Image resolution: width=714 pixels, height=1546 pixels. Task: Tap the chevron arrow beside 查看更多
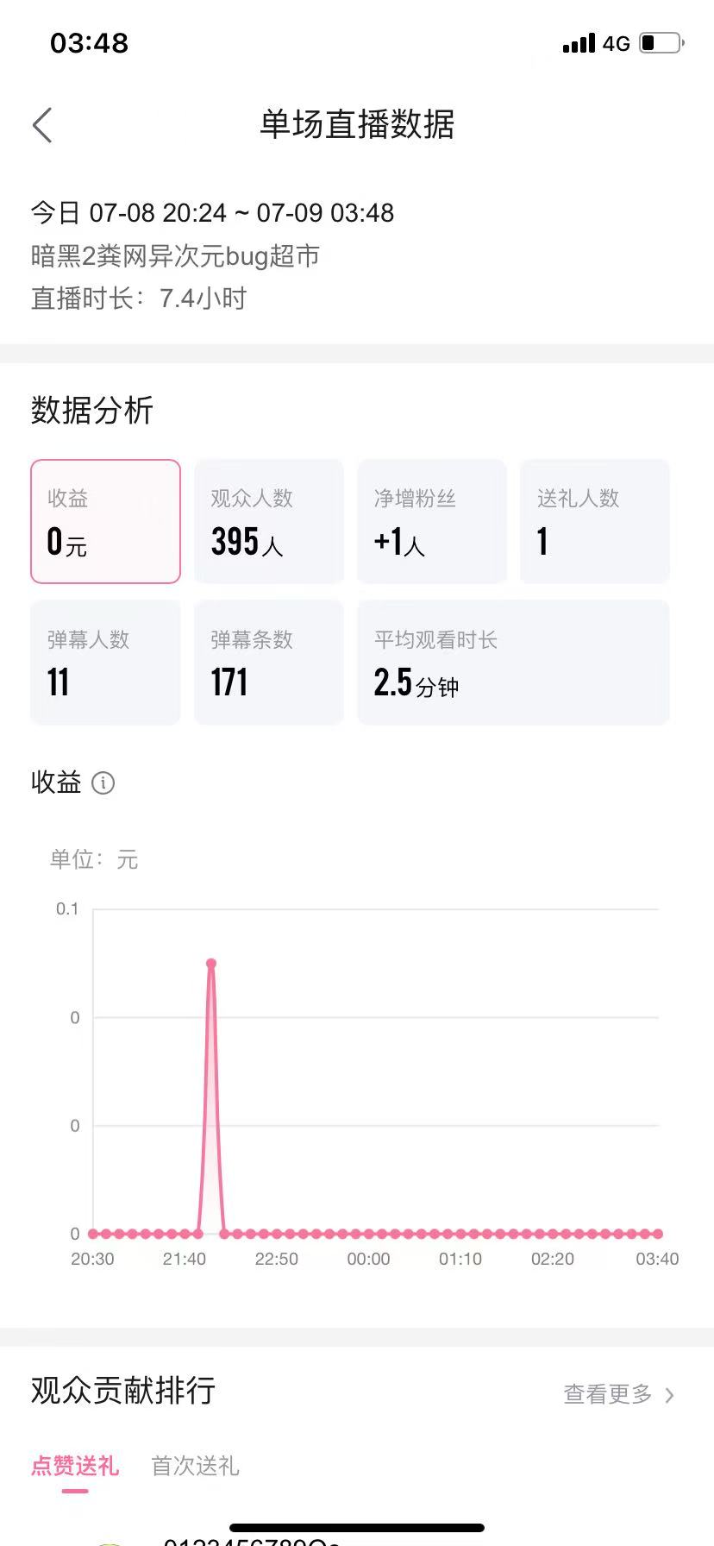[x=669, y=1395]
